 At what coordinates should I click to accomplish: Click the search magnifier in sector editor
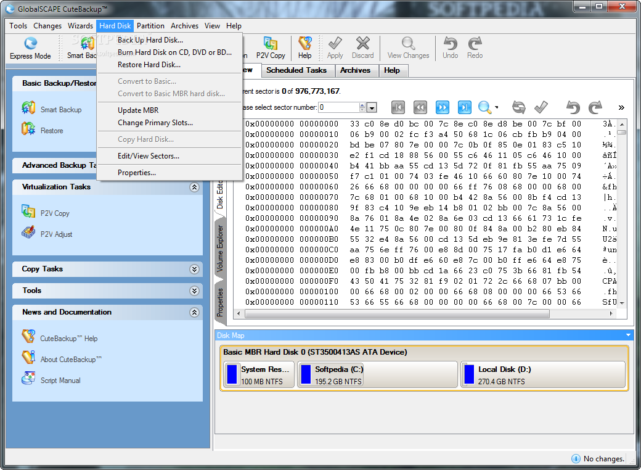click(484, 107)
